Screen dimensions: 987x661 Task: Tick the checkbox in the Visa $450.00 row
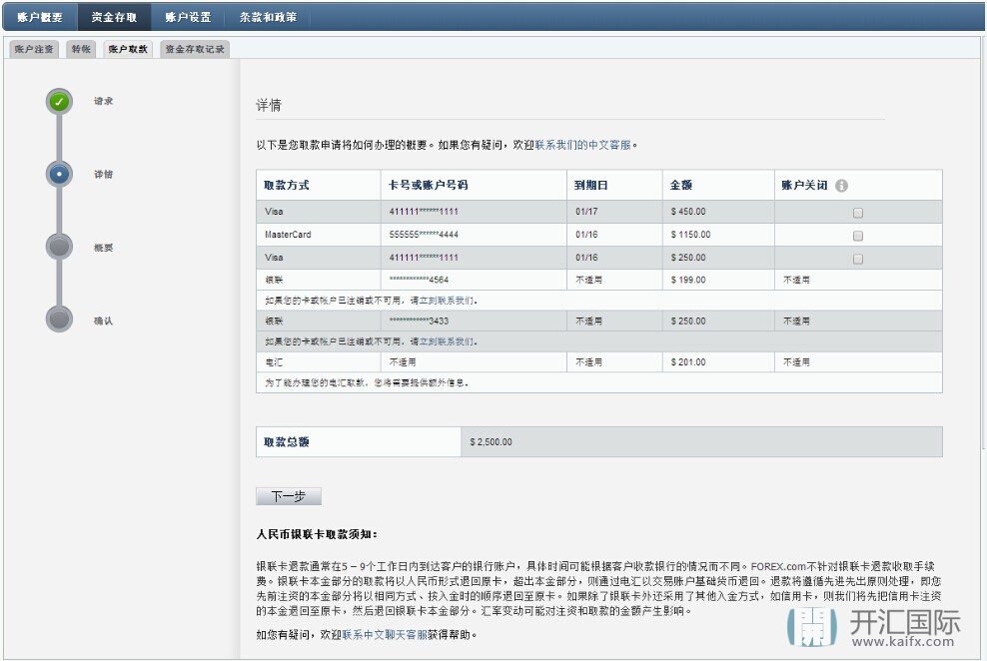[x=858, y=213]
